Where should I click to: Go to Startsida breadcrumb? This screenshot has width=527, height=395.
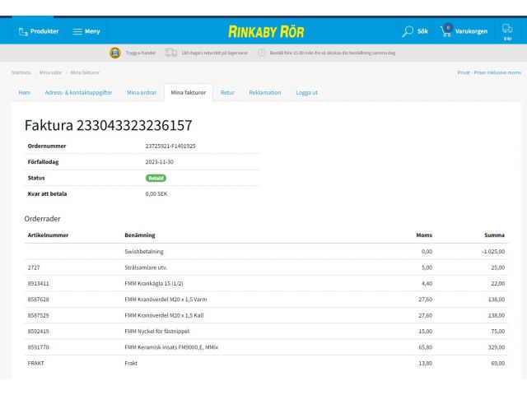[21, 72]
